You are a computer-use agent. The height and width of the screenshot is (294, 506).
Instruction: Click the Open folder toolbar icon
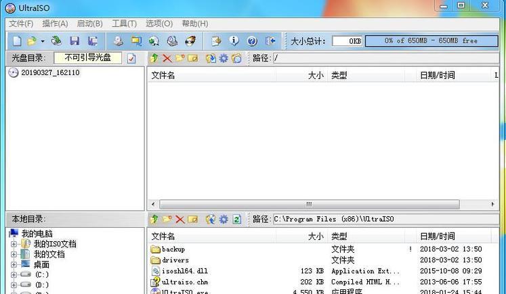pyautogui.click(x=32, y=41)
